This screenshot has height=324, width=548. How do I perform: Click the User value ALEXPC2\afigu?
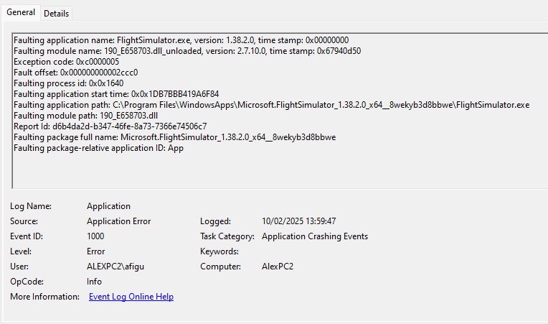(x=115, y=267)
